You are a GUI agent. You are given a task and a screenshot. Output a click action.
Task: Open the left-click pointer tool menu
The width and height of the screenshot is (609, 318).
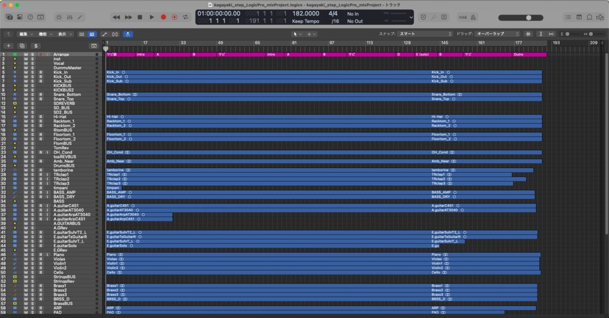tap(297, 34)
